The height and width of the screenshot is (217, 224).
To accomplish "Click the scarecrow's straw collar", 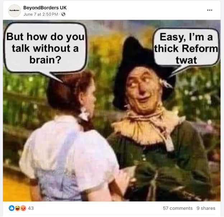I will [x=149, y=126].
